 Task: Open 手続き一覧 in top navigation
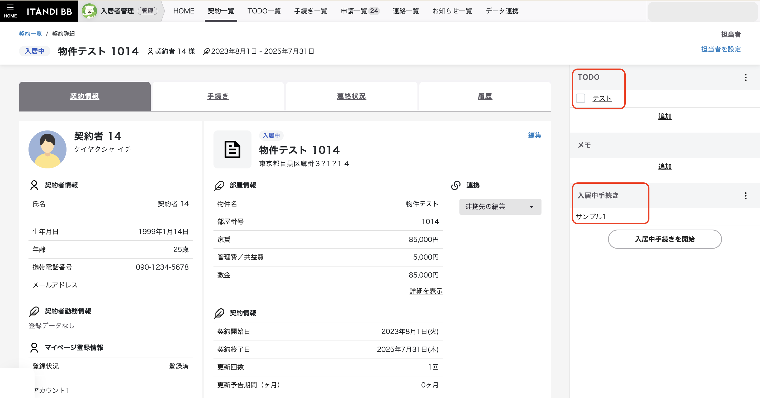point(311,11)
